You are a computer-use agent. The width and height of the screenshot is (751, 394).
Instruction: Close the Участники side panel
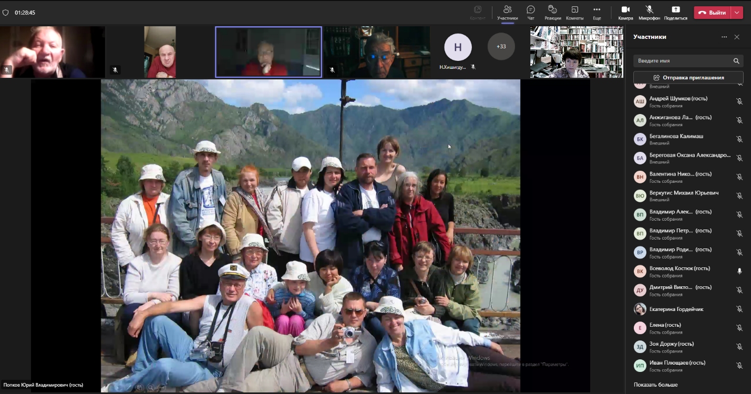pyautogui.click(x=737, y=37)
